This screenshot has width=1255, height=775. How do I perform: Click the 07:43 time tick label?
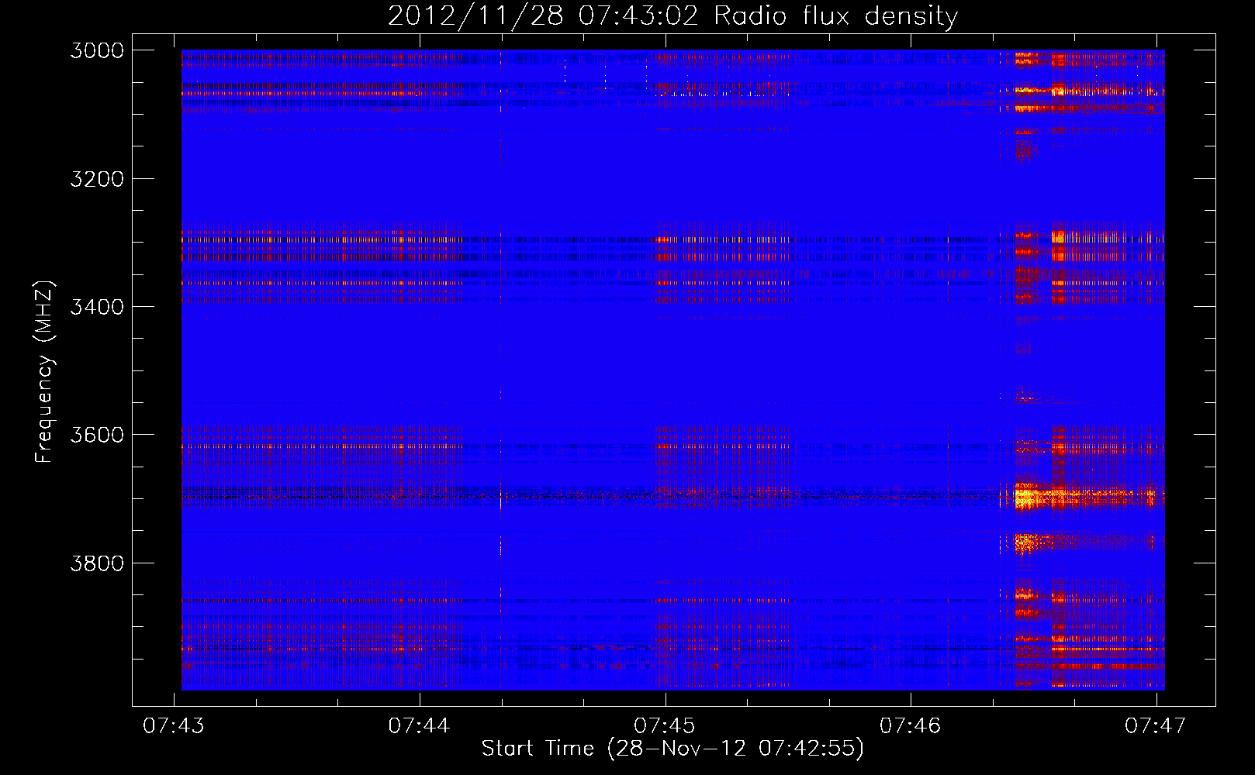[174, 725]
